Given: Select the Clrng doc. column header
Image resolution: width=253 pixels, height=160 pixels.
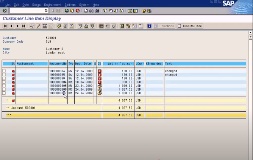Looking at the screenshot, I should [x=155, y=64].
